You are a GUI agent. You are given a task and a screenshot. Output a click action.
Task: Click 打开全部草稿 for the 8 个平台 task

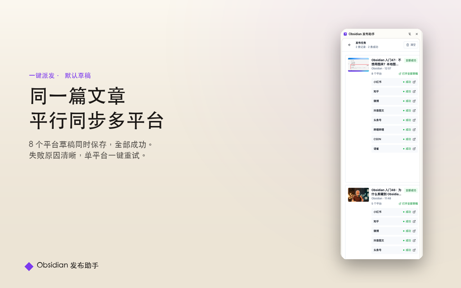point(408,73)
